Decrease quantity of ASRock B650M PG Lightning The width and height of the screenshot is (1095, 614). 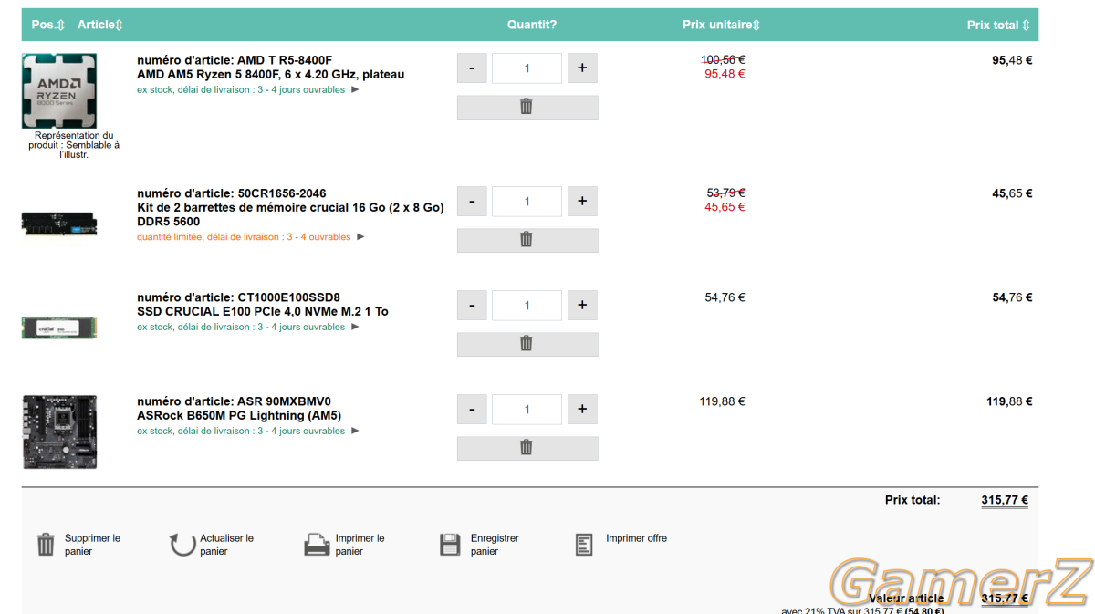(x=472, y=410)
